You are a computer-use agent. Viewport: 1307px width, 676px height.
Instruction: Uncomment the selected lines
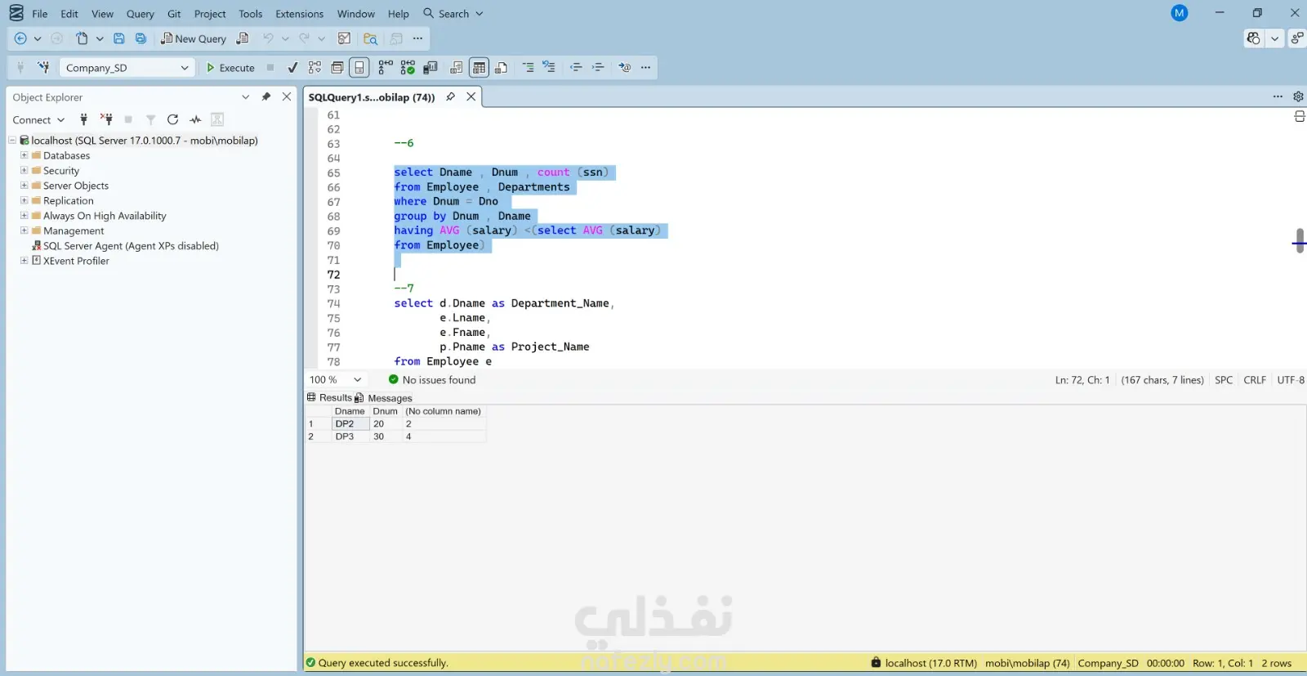pos(549,68)
